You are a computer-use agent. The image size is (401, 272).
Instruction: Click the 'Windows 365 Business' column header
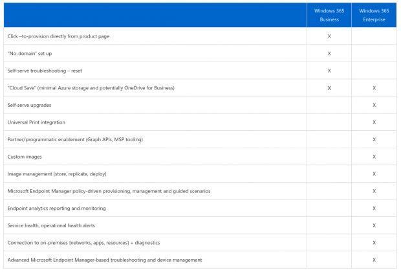329,15
